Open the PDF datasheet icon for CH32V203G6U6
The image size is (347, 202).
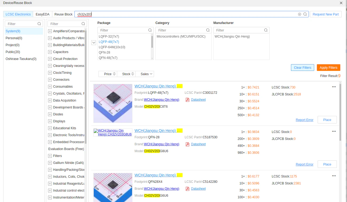tap(187, 189)
